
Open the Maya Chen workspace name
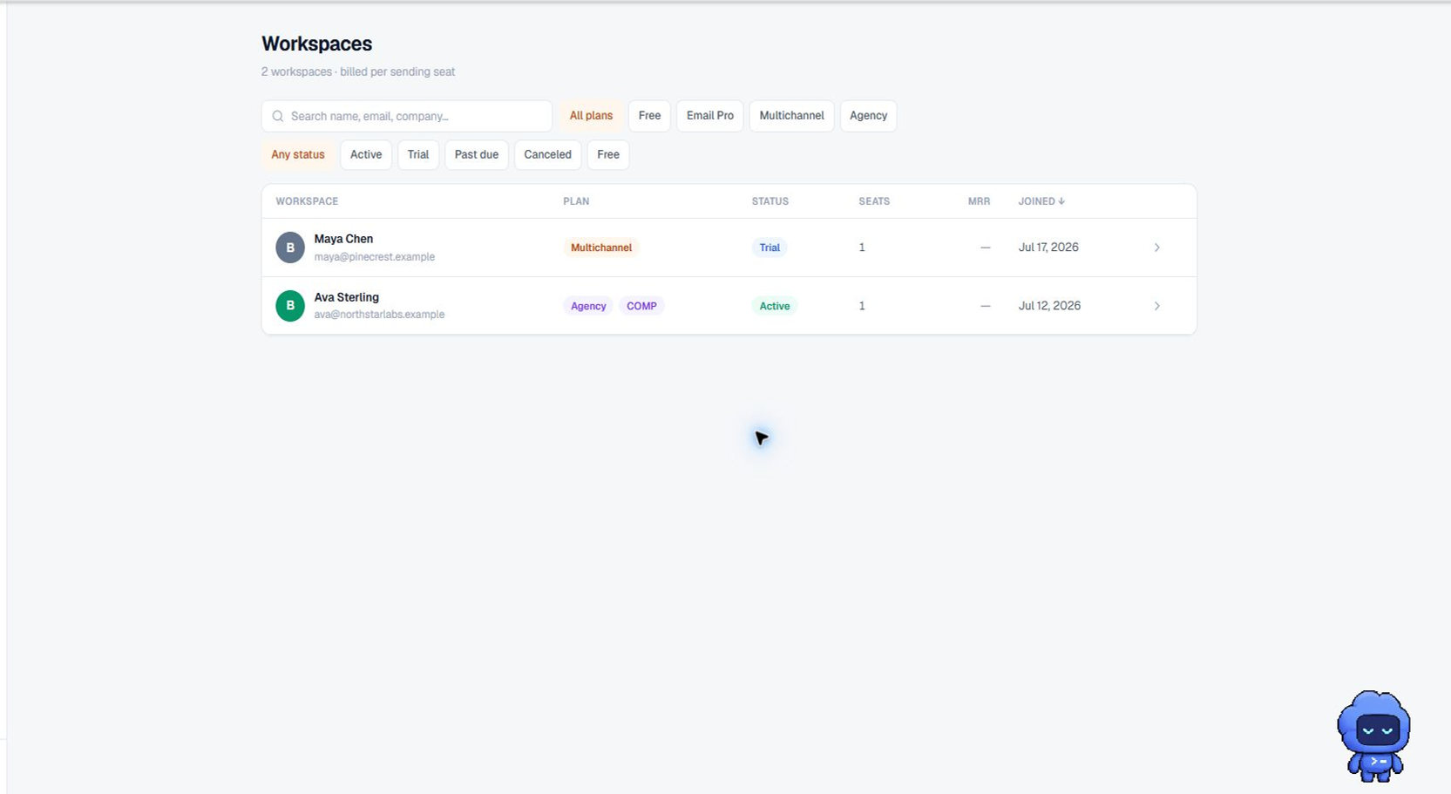(x=343, y=239)
